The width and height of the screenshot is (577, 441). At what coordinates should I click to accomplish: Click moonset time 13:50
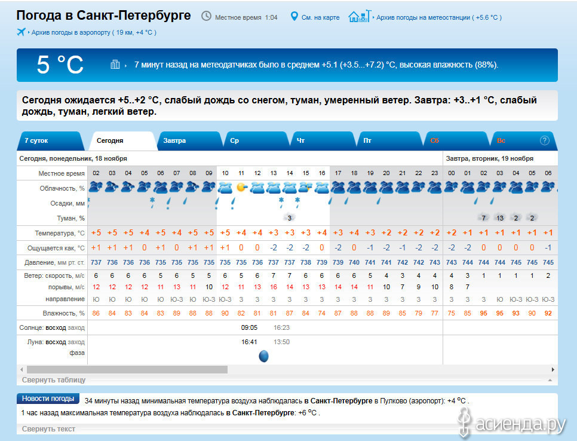pos(281,342)
